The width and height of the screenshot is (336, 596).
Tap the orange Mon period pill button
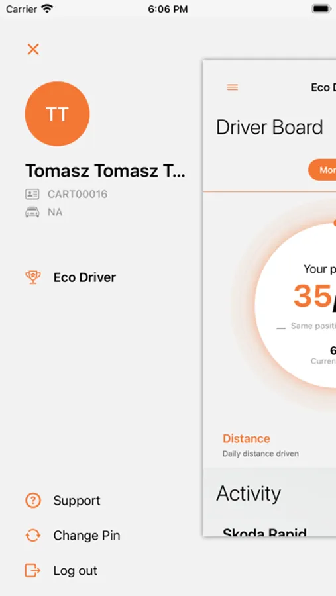pyautogui.click(x=322, y=170)
